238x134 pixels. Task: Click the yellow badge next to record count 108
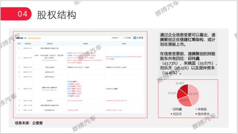[35, 38]
